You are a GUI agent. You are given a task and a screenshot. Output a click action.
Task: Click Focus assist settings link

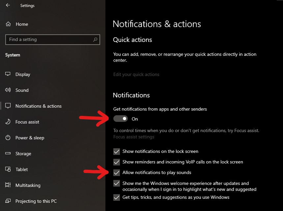tap(134, 137)
